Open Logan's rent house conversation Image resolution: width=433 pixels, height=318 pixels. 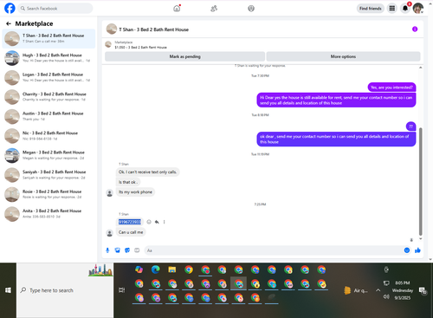pyautogui.click(x=48, y=77)
